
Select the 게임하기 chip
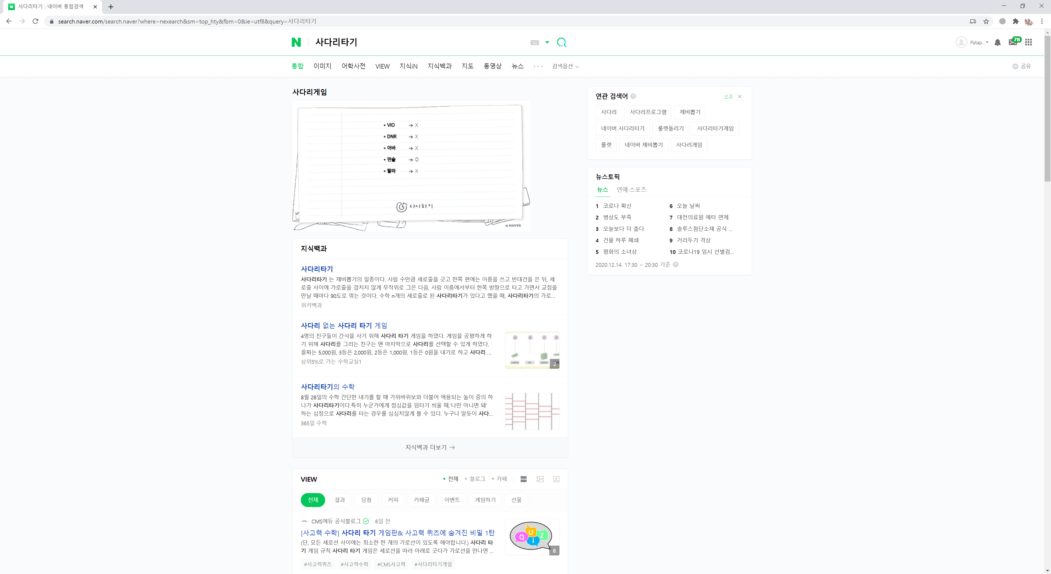[x=485, y=500]
